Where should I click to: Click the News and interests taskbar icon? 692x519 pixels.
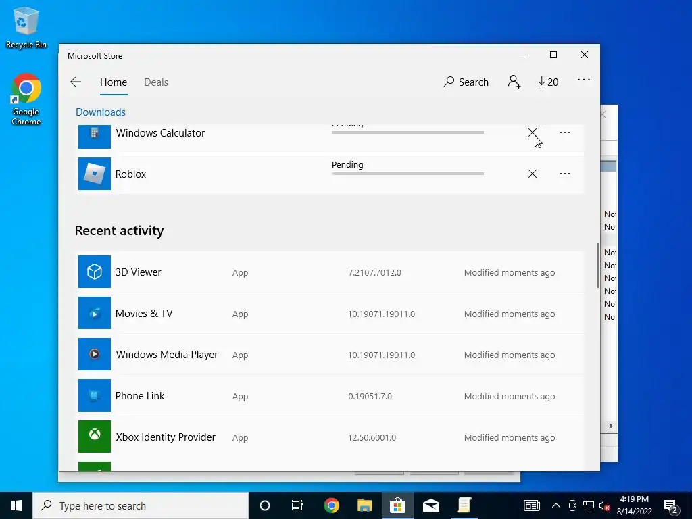[531, 505]
